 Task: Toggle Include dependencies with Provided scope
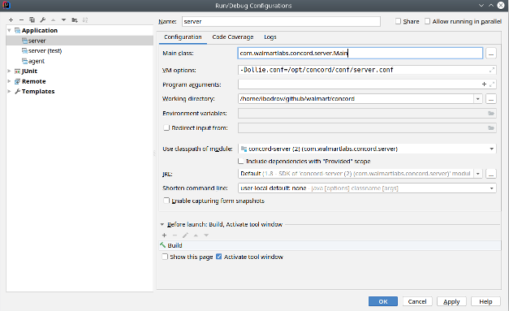[241, 161]
